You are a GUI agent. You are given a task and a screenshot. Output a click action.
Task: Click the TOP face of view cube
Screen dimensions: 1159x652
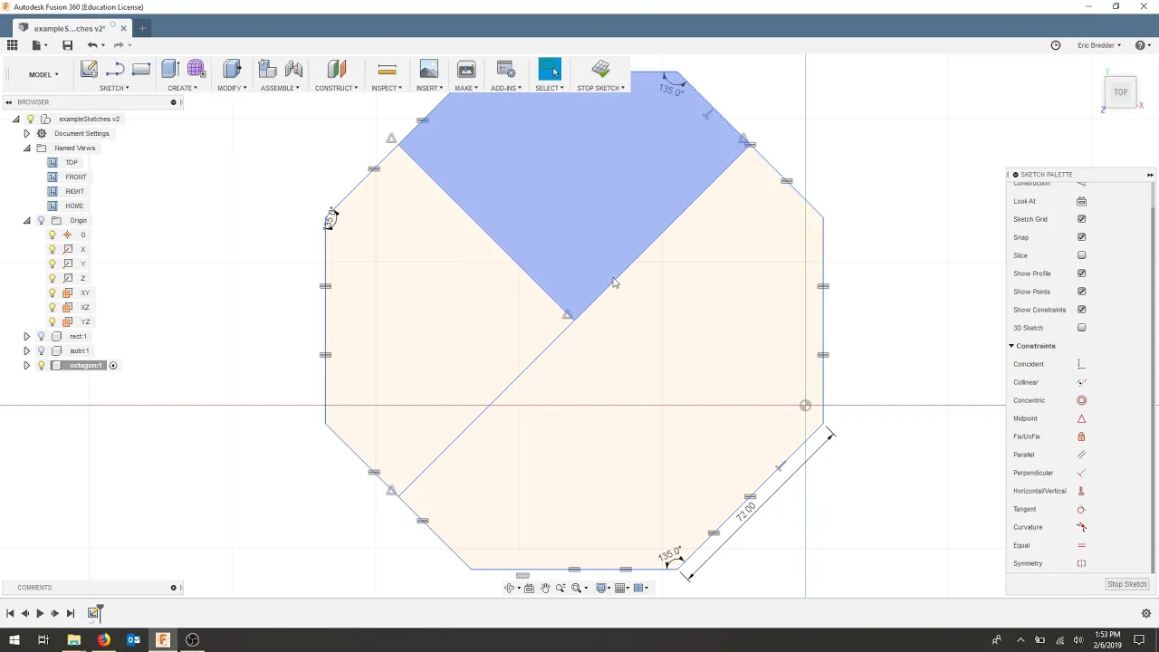point(1120,91)
